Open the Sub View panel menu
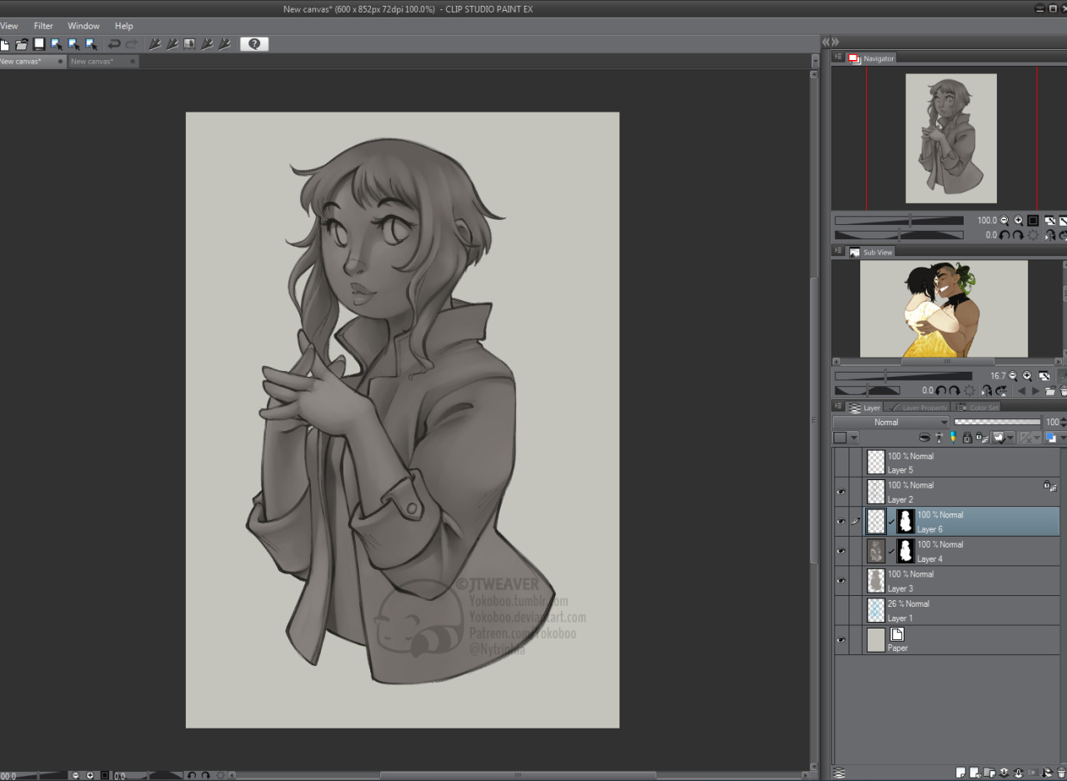Viewport: 1067px width, 781px height. click(839, 251)
